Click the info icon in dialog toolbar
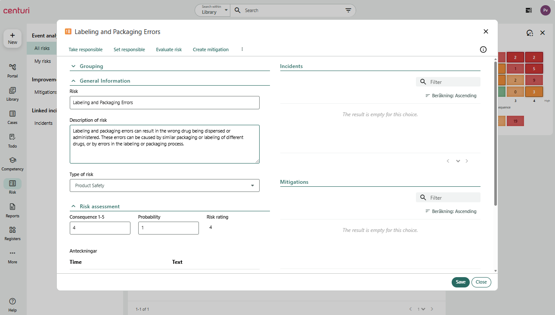555x315 pixels. pos(483,49)
